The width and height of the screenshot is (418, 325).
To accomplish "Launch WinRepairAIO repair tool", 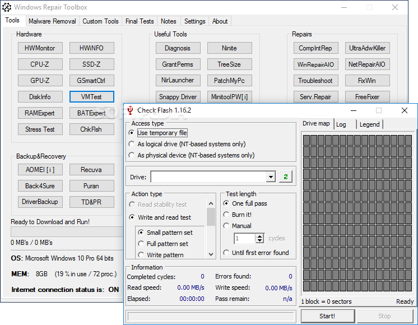I will click(316, 64).
